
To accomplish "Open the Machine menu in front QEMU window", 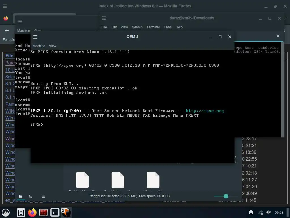I will [39, 46].
